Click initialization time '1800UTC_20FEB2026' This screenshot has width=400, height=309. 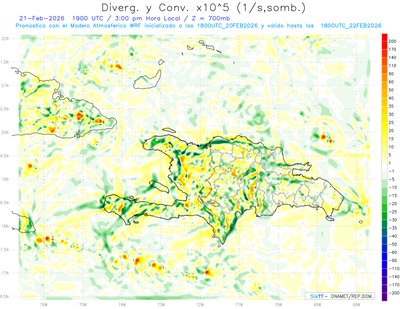click(x=227, y=26)
